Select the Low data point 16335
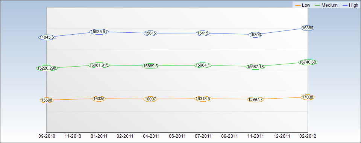The width and height of the screenshot is (361, 143). click(x=99, y=99)
